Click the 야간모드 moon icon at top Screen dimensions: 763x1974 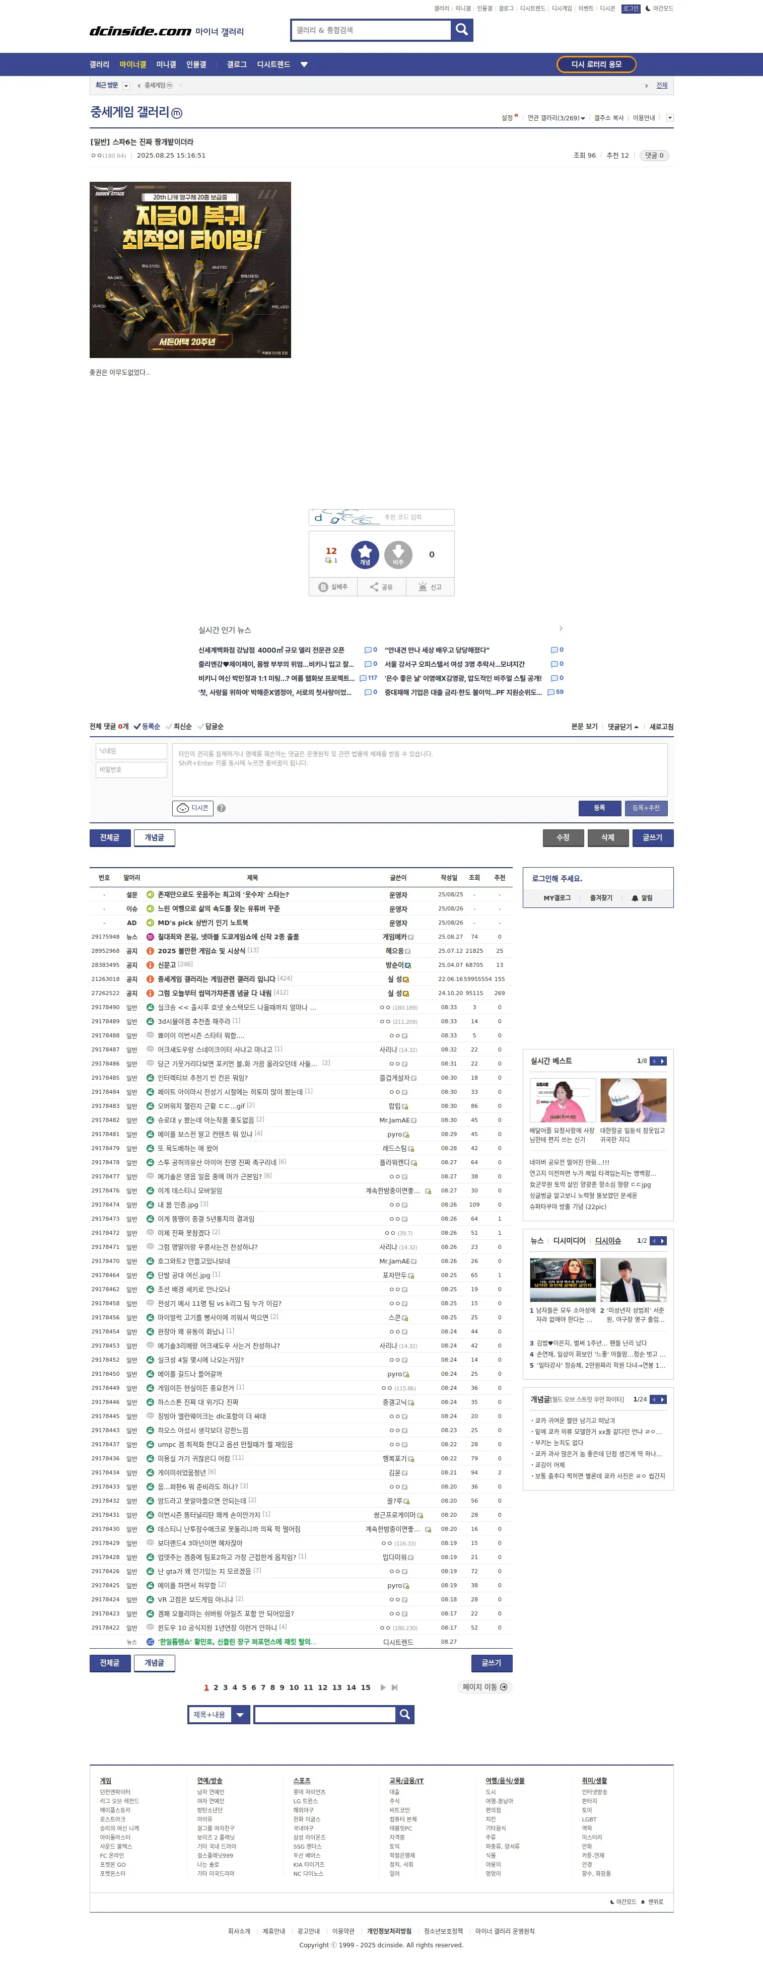tap(648, 9)
